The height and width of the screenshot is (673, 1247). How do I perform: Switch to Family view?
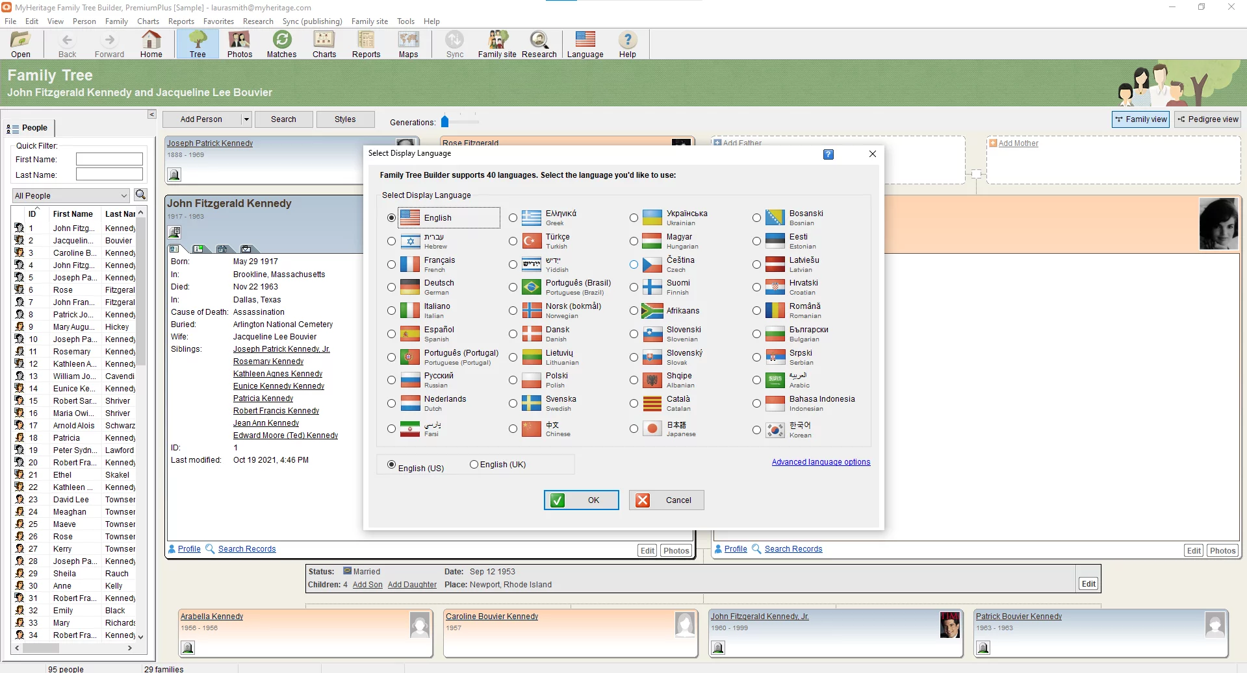1140,119
